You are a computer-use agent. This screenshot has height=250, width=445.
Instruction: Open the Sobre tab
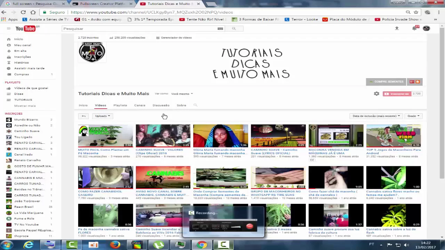pyautogui.click(x=181, y=105)
